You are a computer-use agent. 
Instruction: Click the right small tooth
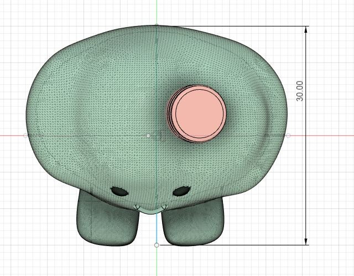point(164,207)
